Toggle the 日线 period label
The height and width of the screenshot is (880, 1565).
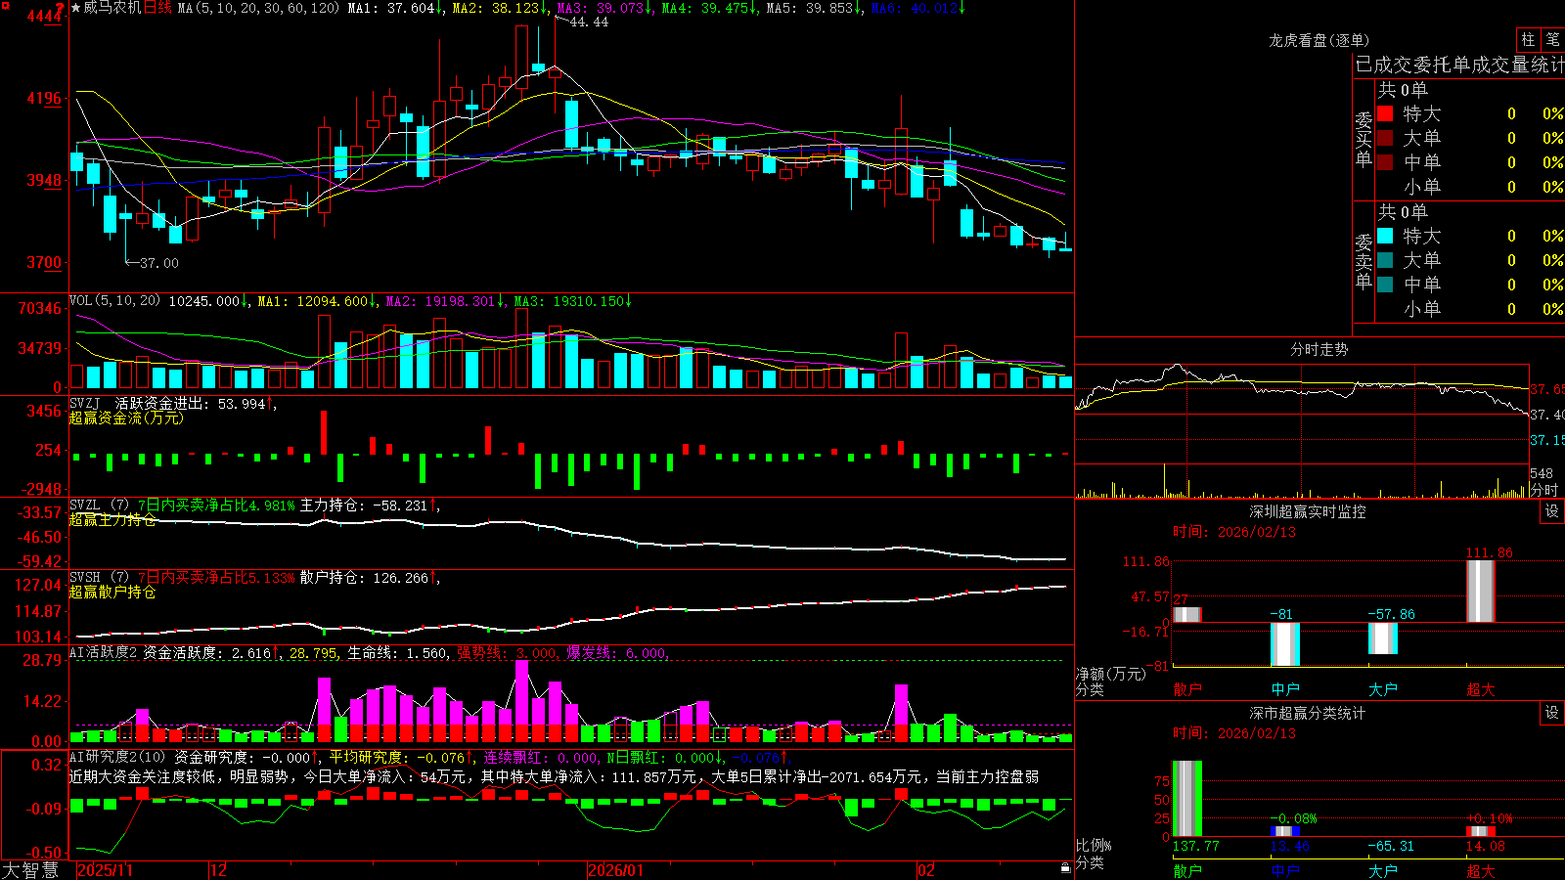(x=157, y=8)
